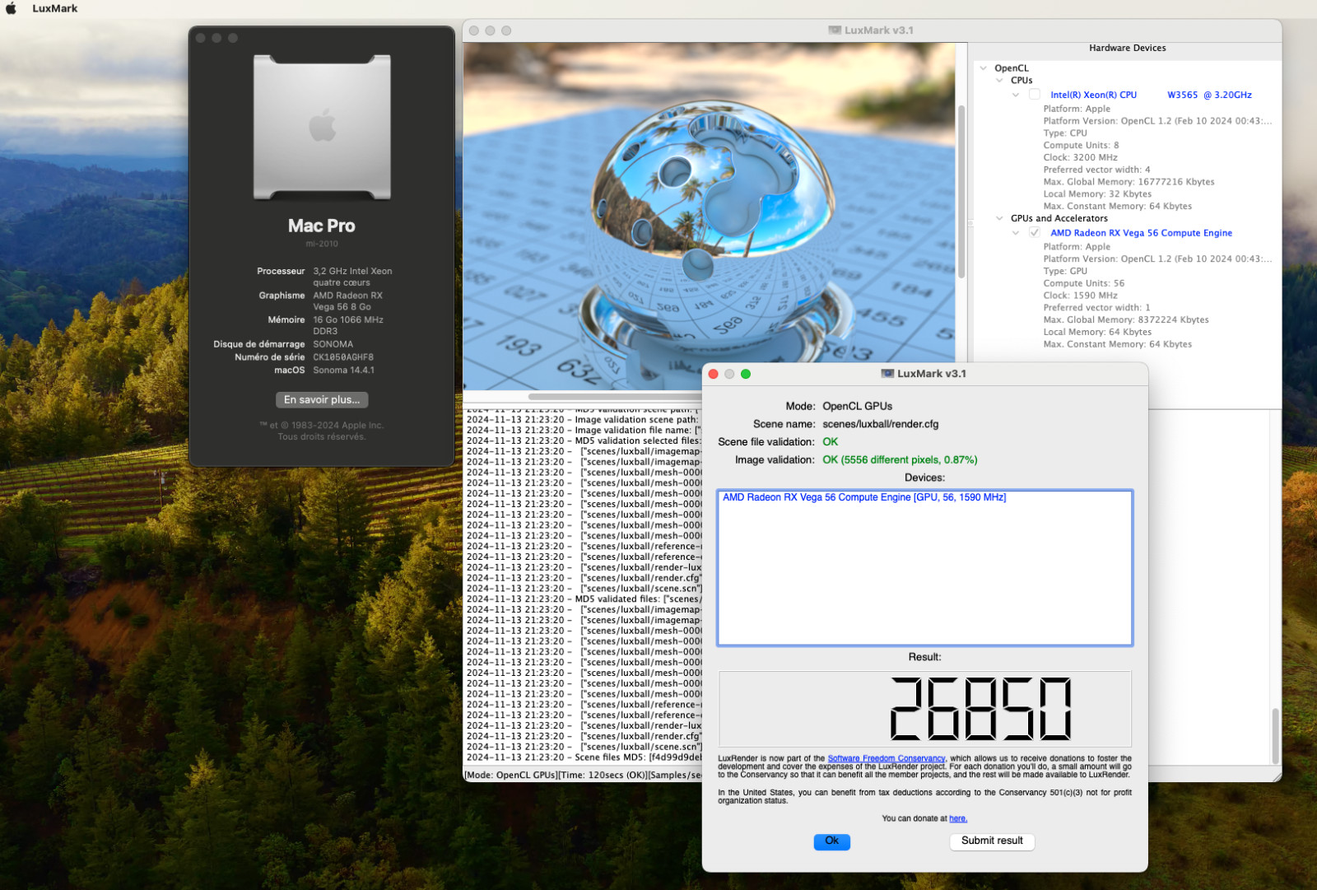Select the 'Local Memory: 64 Kbytes' row
Image resolution: width=1317 pixels, height=890 pixels.
click(1097, 332)
